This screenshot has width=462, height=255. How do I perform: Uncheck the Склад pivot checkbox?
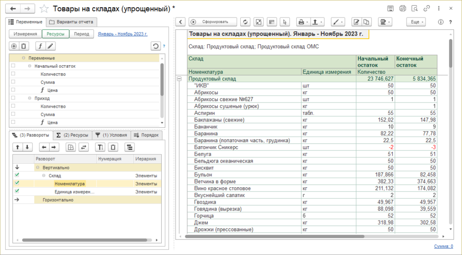point(17,175)
